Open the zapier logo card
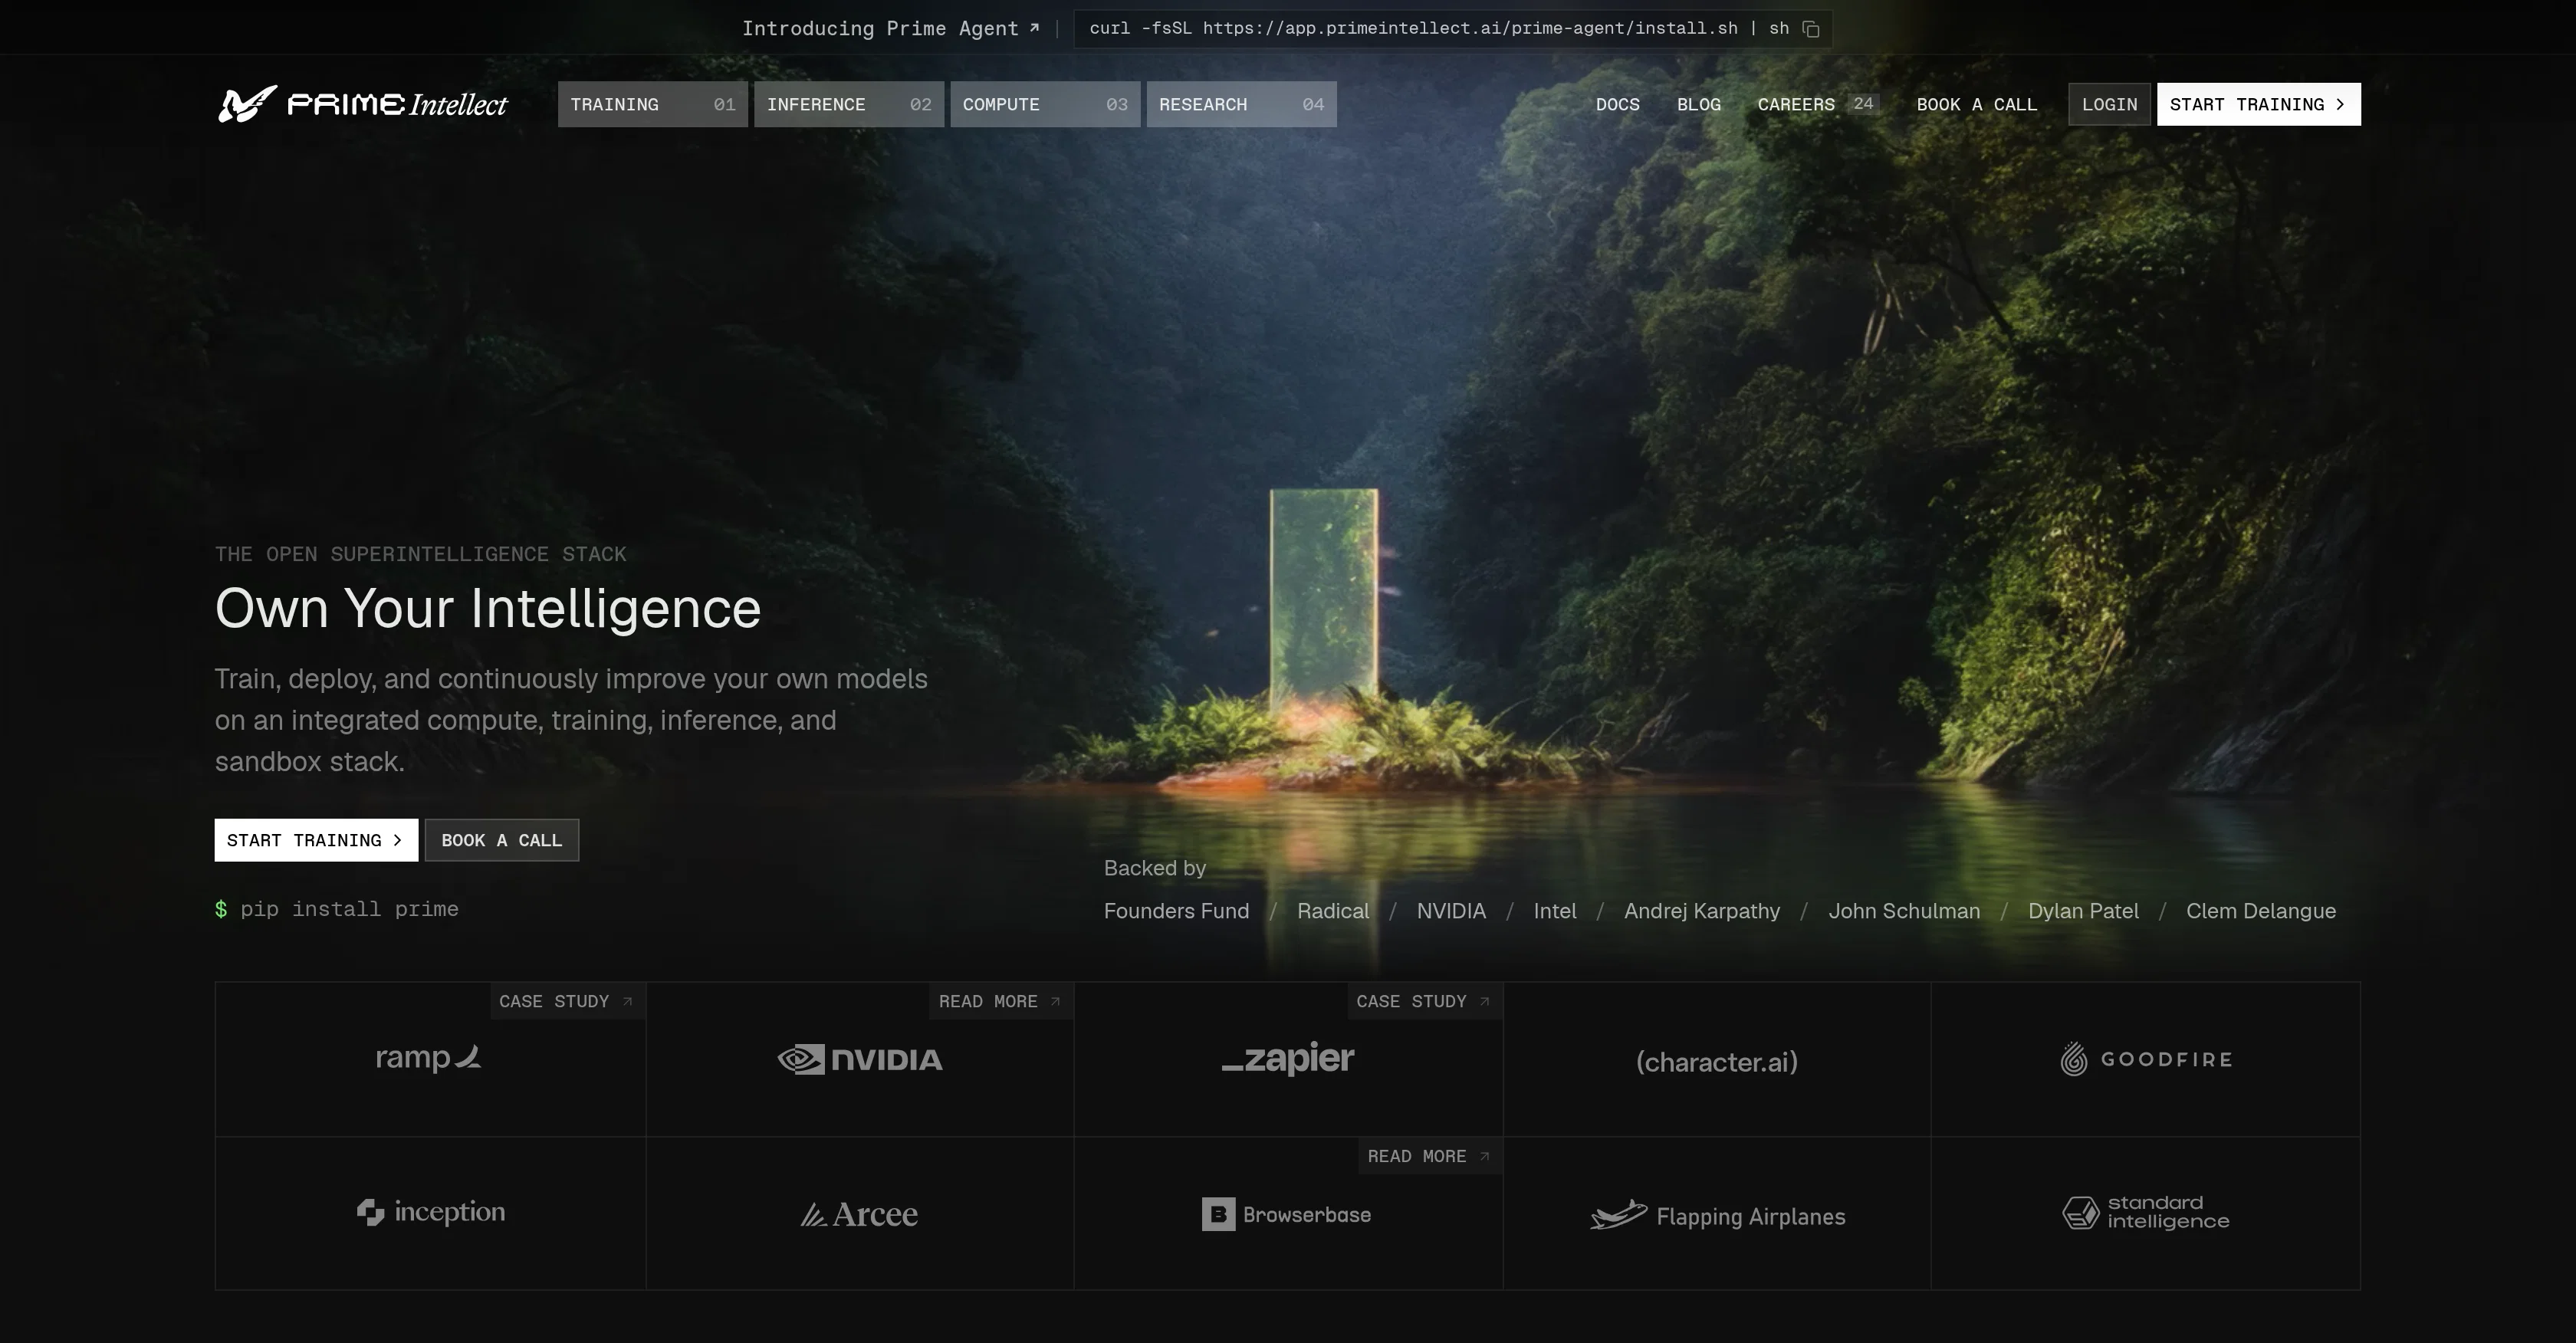This screenshot has width=2576, height=1343. pyautogui.click(x=1288, y=1059)
